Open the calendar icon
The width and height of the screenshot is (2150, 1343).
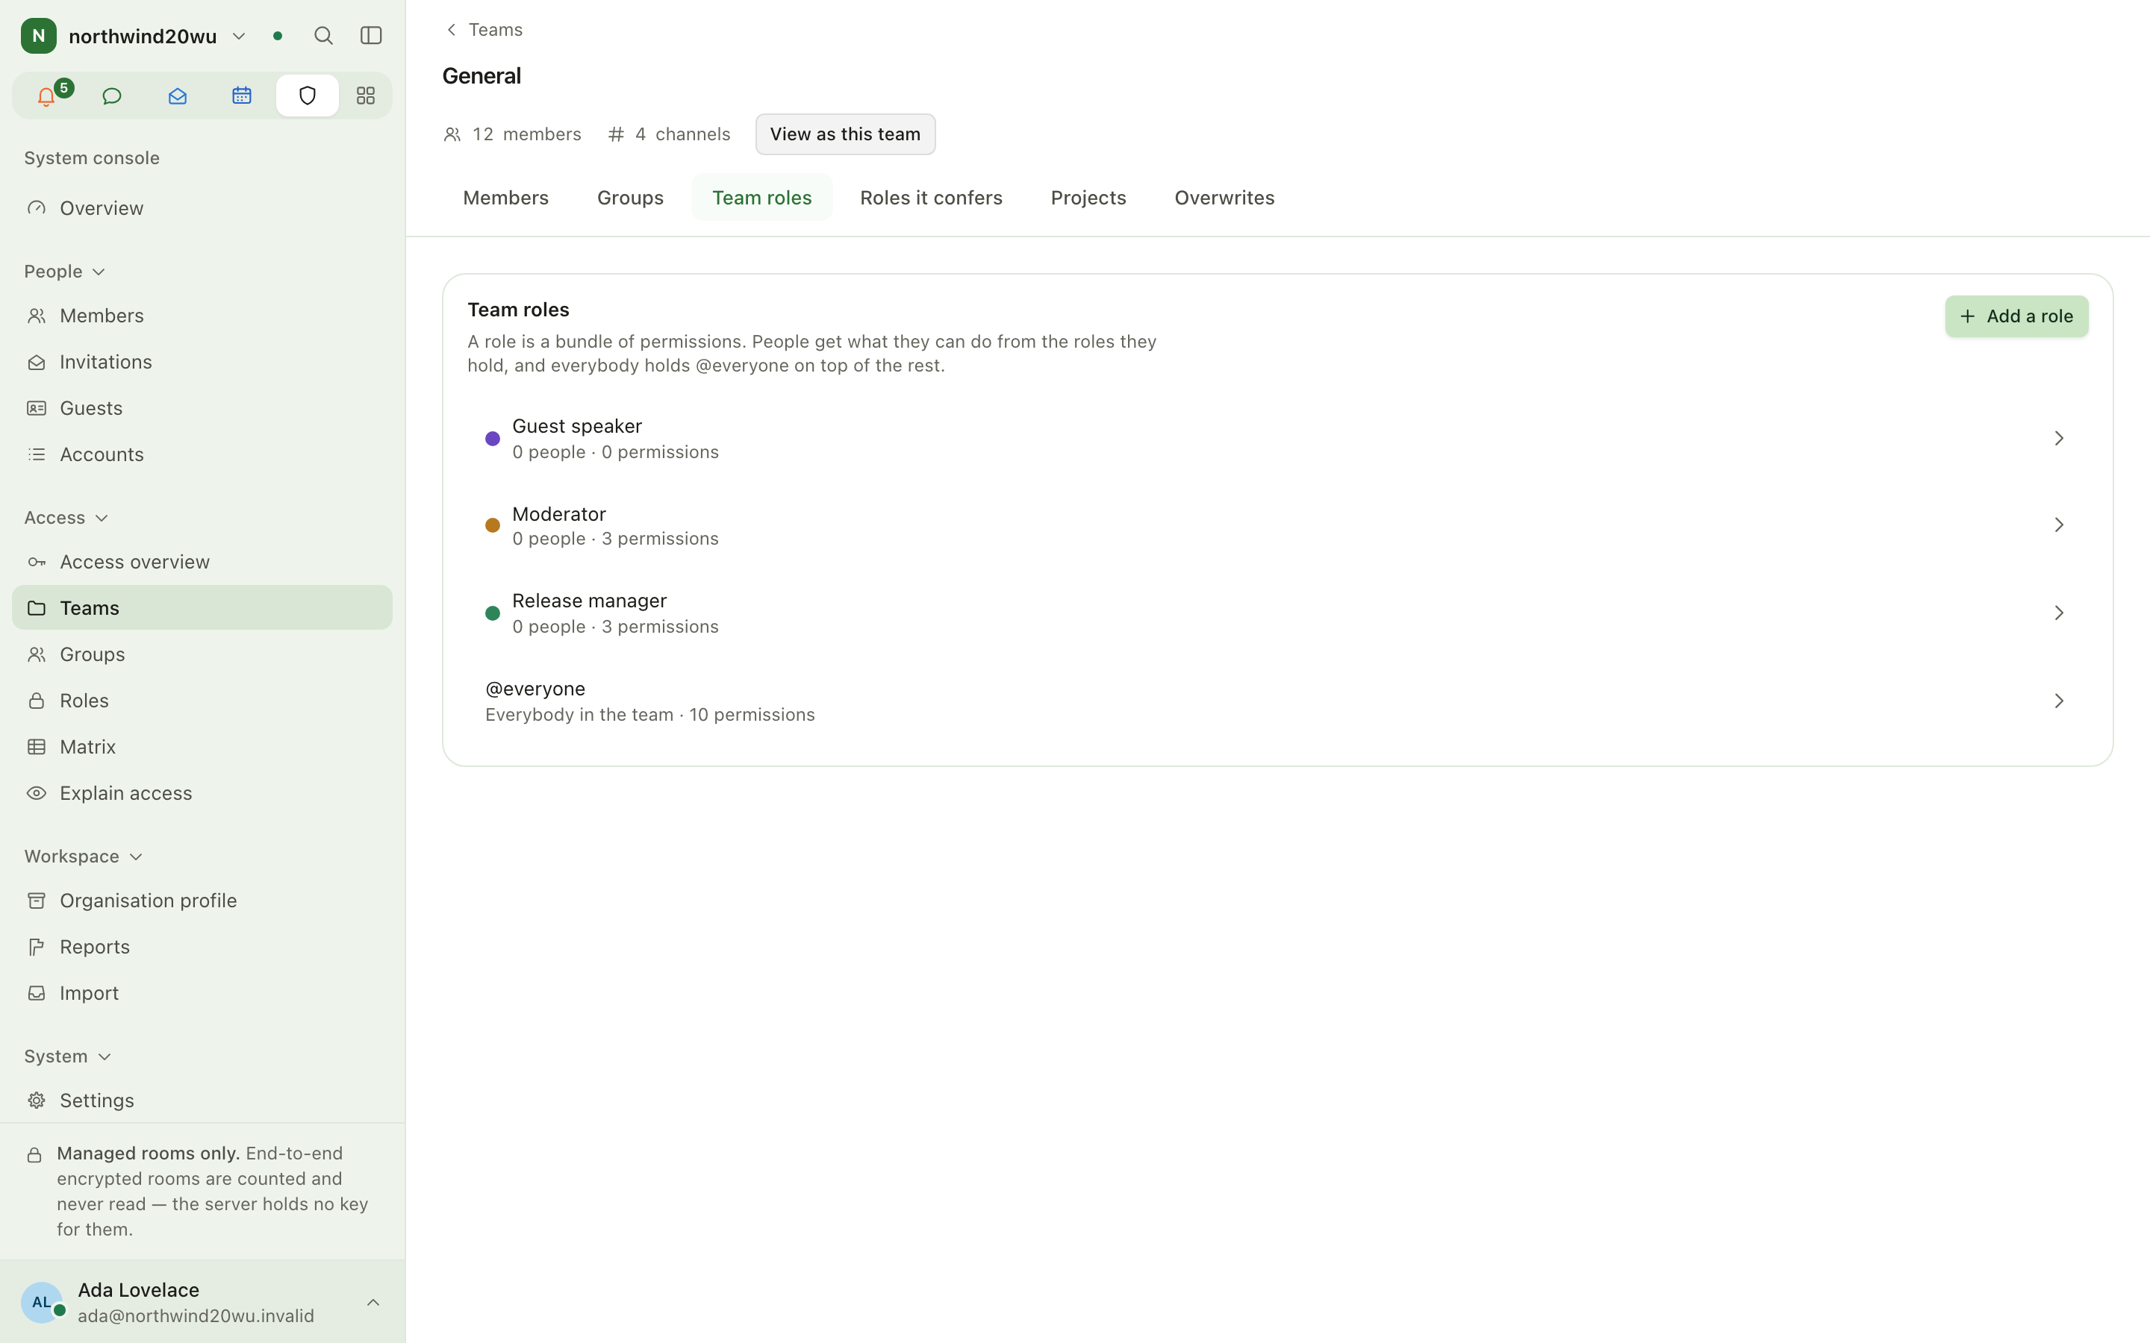242,96
